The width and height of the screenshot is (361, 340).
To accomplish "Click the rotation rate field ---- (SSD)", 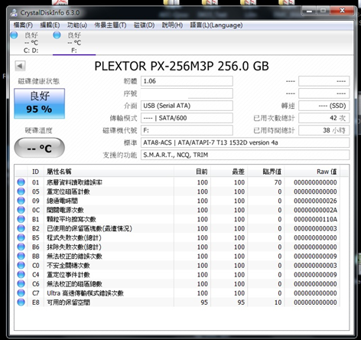I will [x=324, y=106].
